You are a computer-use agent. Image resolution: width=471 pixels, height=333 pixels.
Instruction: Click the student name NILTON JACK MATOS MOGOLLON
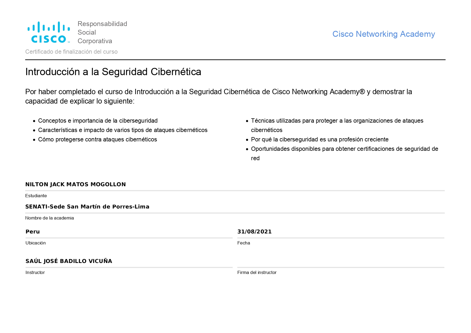pyautogui.click(x=75, y=184)
